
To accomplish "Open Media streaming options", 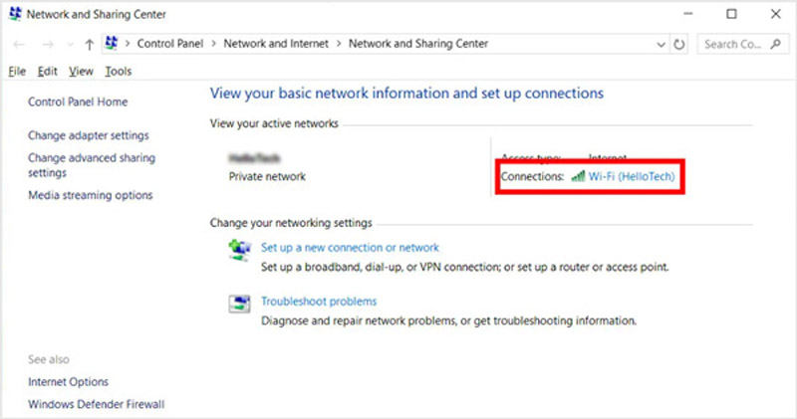I will (x=91, y=195).
